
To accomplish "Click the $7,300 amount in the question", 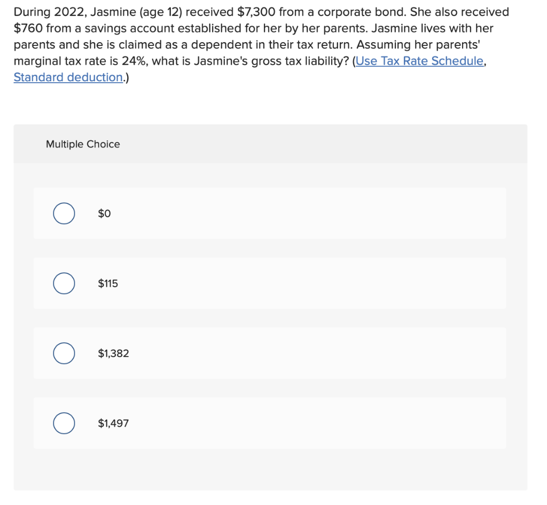I will [x=256, y=12].
